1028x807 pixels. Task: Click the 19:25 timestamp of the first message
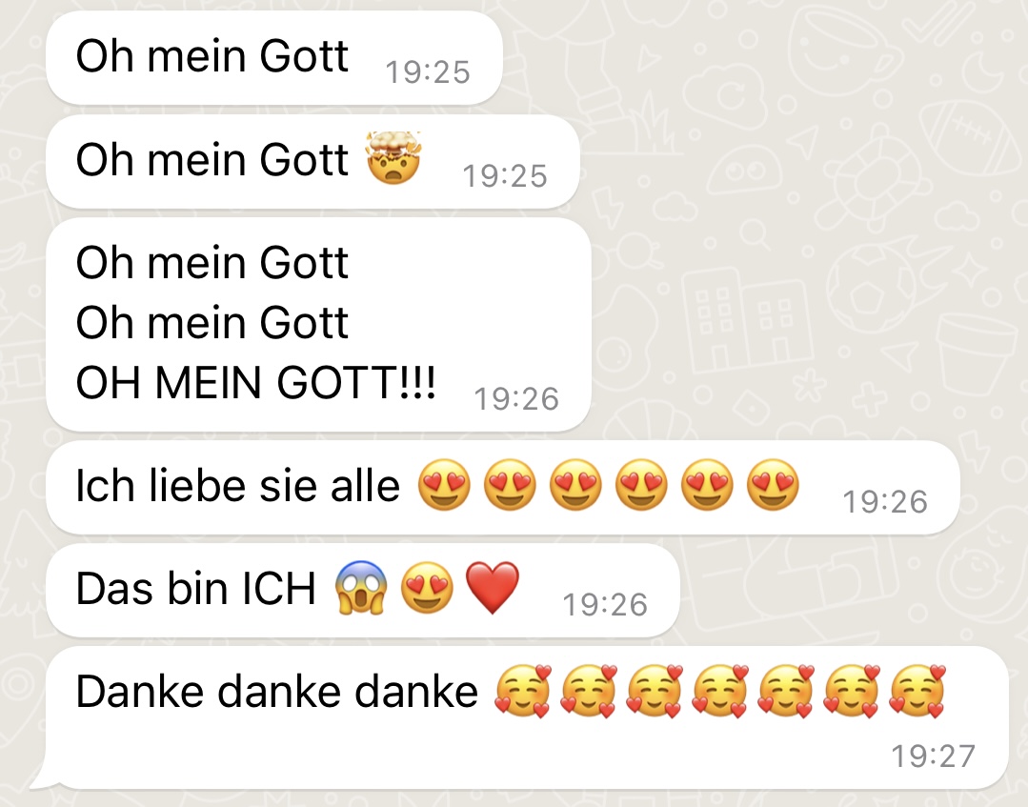click(x=428, y=72)
